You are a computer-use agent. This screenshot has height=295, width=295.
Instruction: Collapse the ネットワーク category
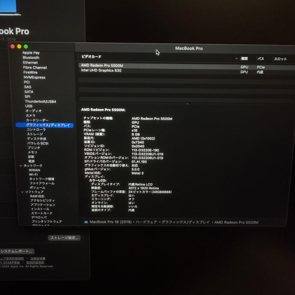(x=21, y=166)
